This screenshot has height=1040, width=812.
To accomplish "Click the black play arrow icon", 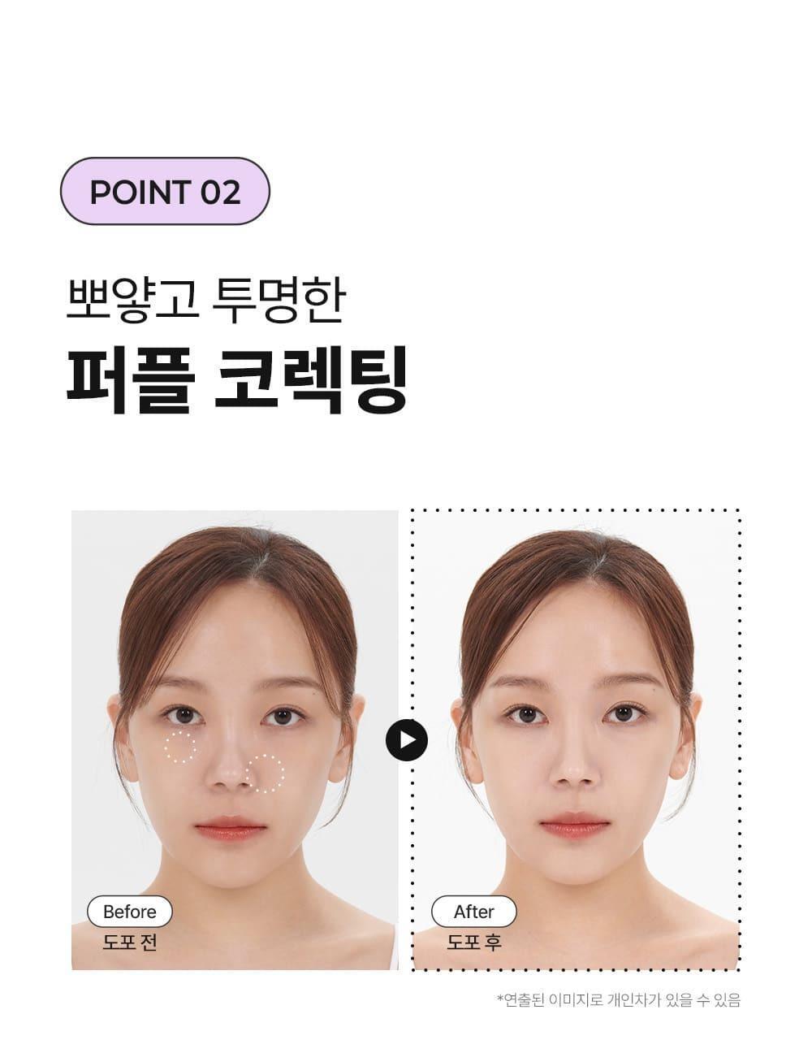I will [406, 739].
